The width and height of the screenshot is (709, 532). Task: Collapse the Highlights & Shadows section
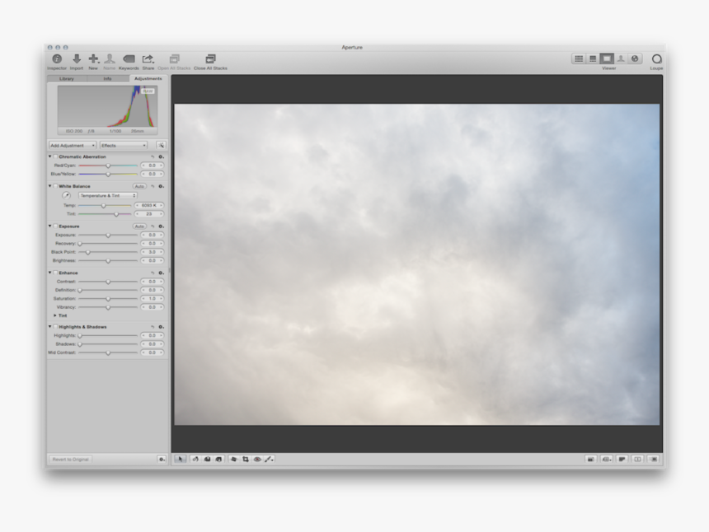(49, 326)
